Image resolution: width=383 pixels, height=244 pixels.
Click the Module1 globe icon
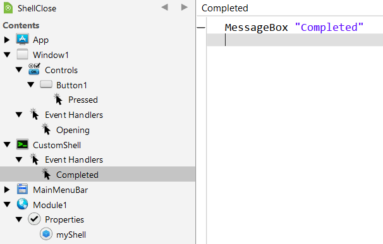(23, 204)
